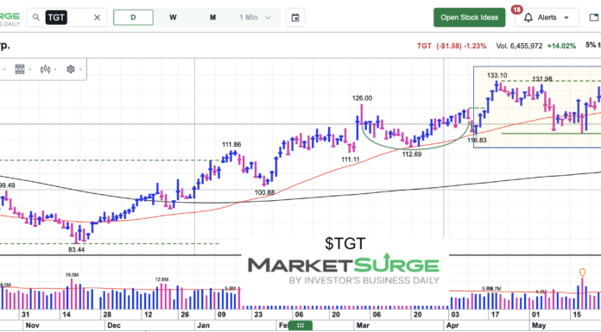Click the orange marker above the May volume spike
Image resolution: width=601 pixels, height=332 pixels.
coord(582,272)
